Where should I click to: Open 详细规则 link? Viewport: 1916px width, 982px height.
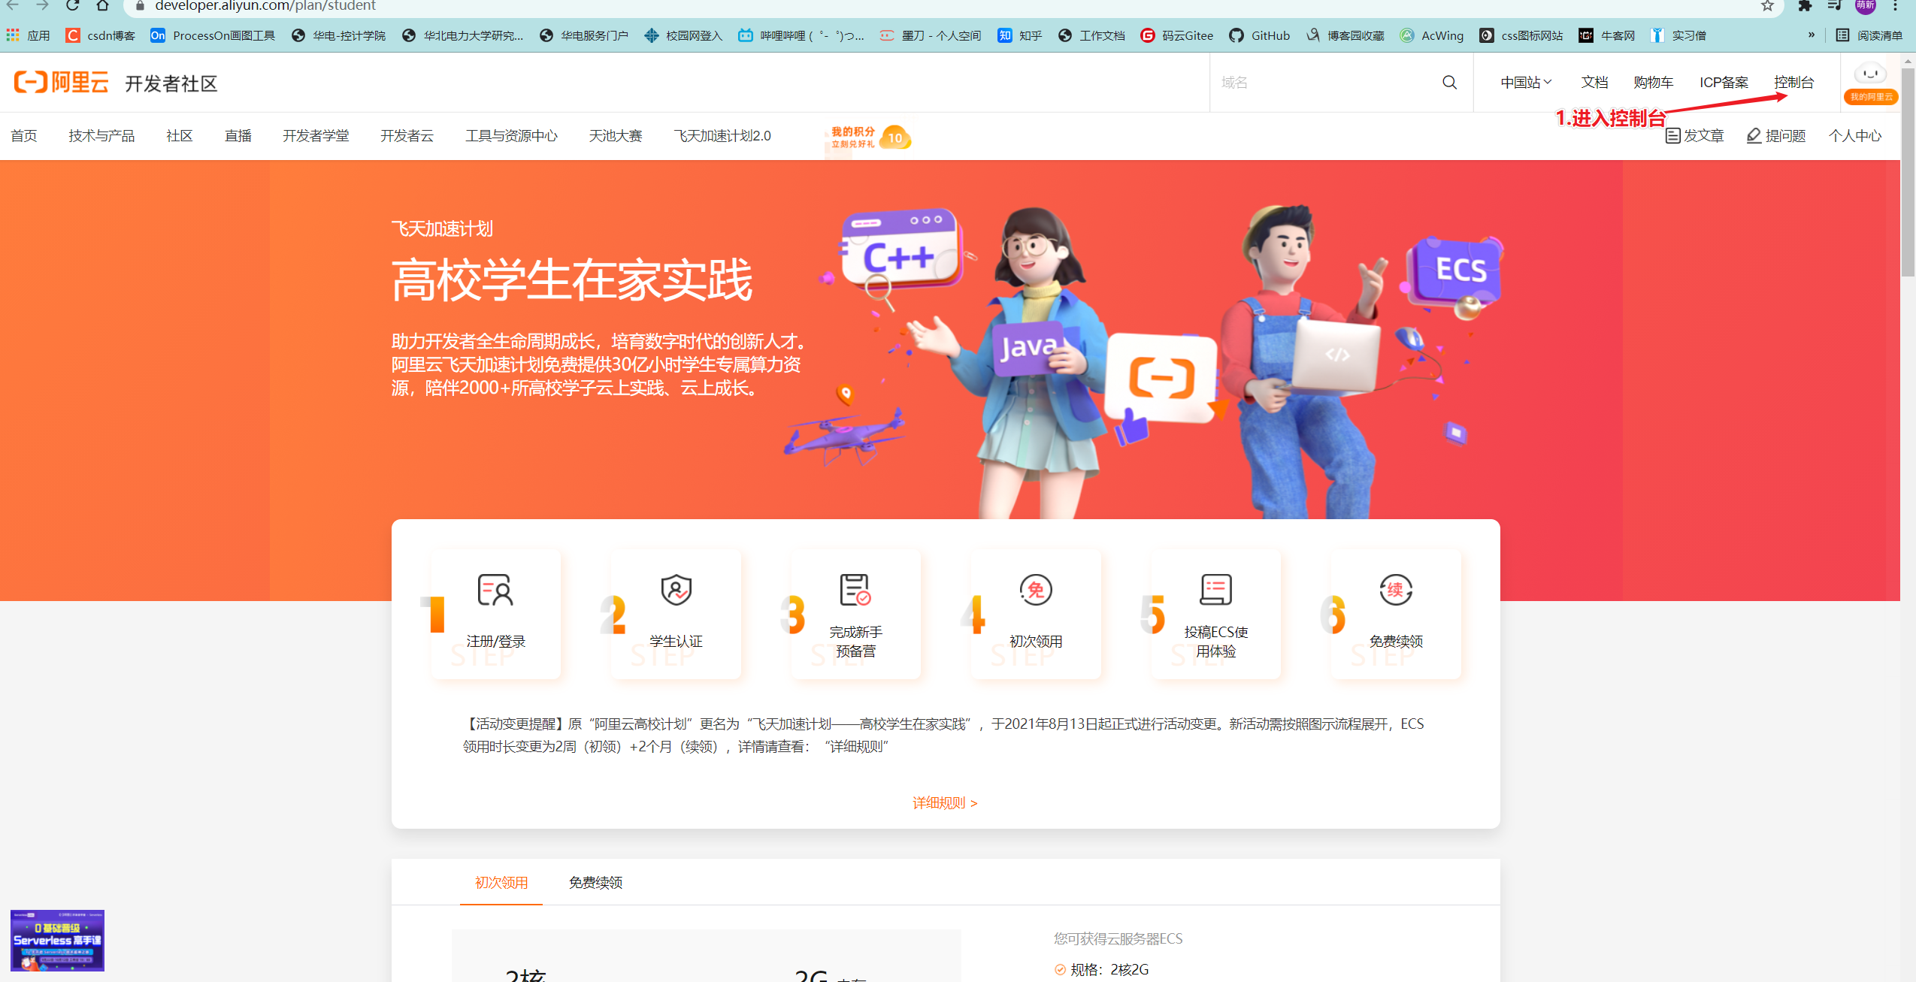pos(942,802)
